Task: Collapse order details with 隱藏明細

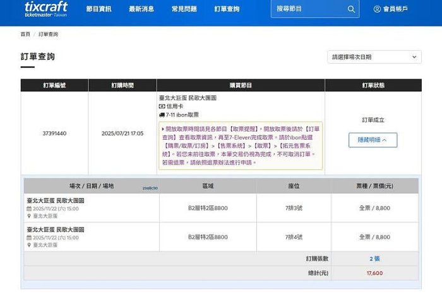Action: click(373, 140)
